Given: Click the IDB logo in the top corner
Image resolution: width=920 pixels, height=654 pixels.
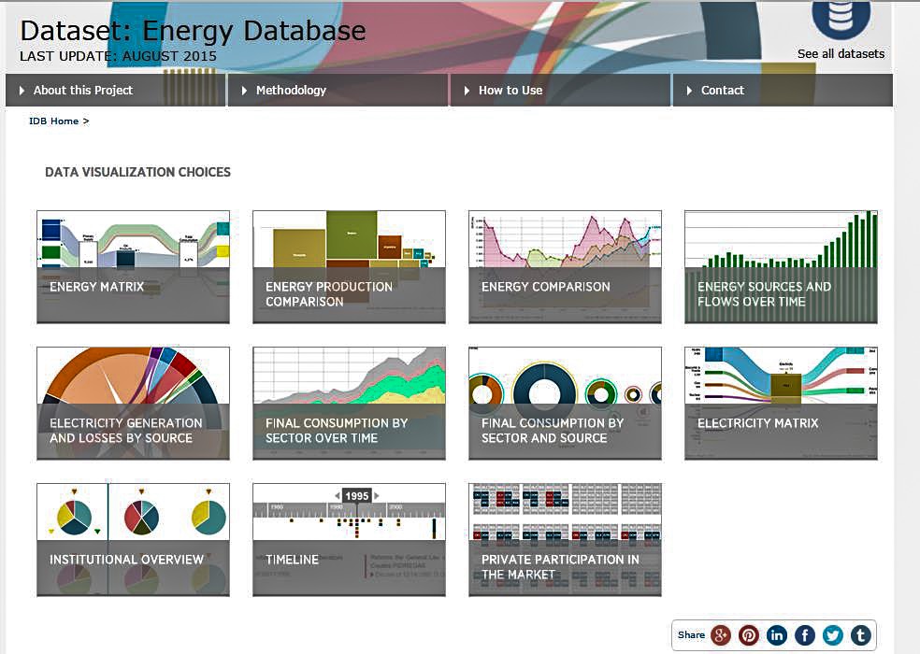Looking at the screenshot, I should coord(840,21).
